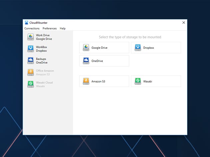The height and width of the screenshot is (157, 210).
Task: Select the Office Amazon connection label
Action: pos(45,71)
